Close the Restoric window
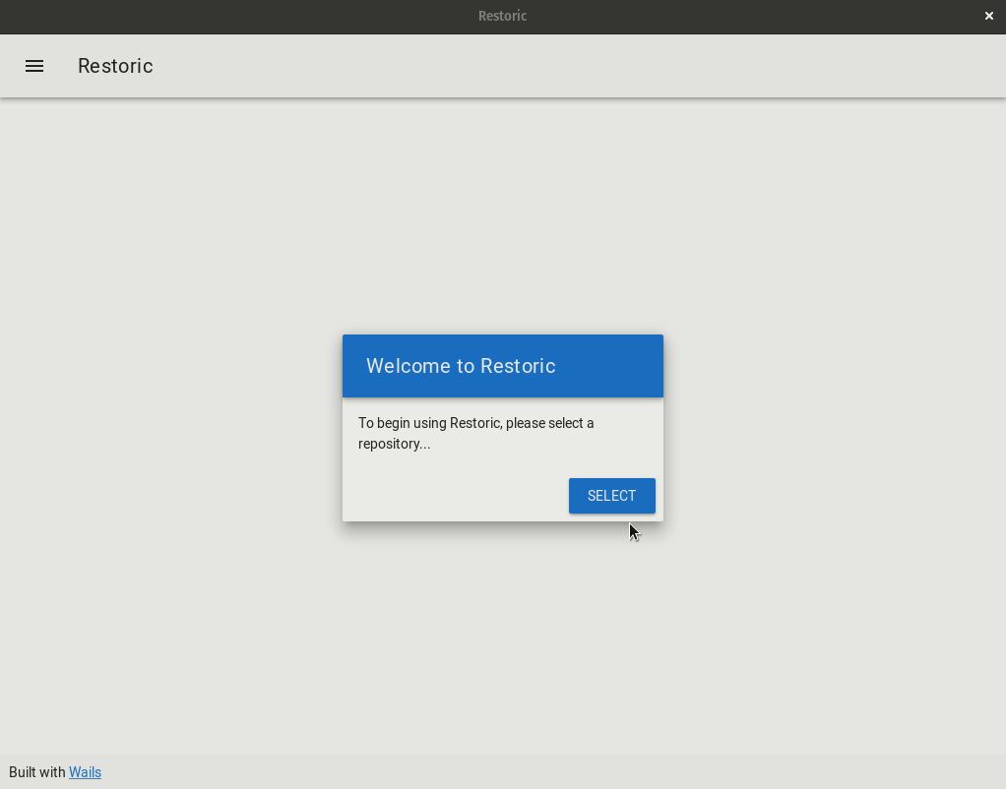 click(x=988, y=16)
